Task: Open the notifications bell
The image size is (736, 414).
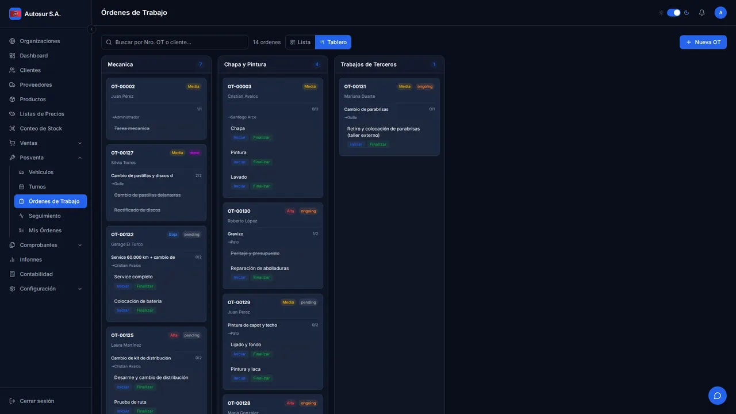Action: point(701,13)
